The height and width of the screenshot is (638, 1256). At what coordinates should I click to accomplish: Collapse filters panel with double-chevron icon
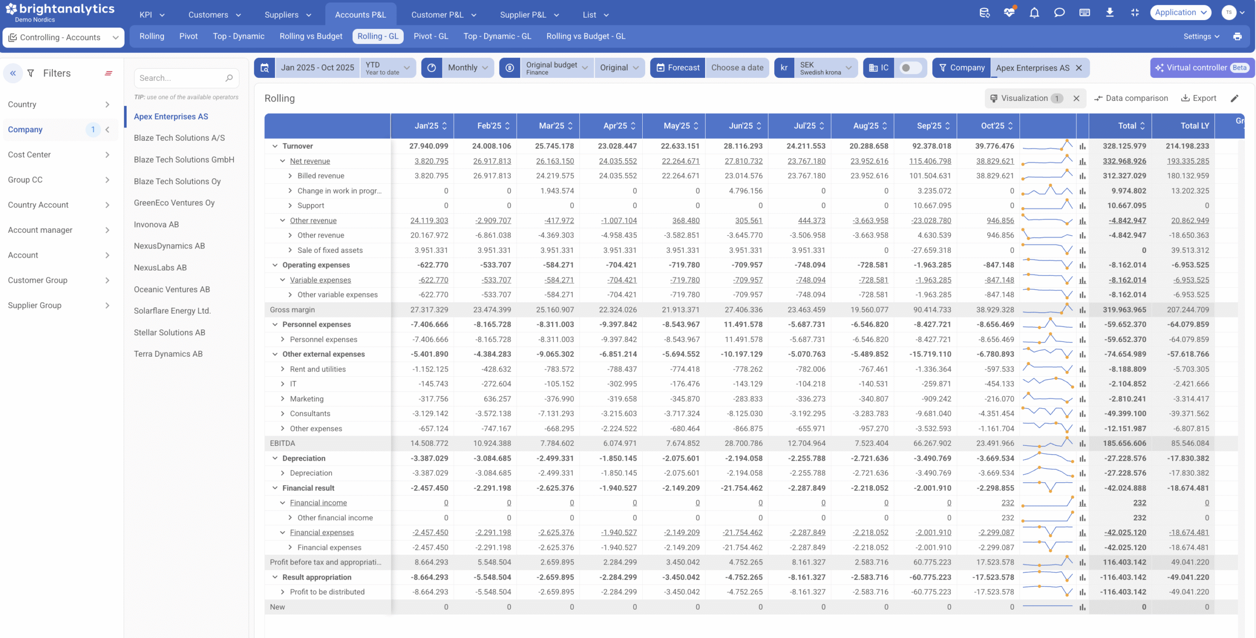(x=13, y=74)
